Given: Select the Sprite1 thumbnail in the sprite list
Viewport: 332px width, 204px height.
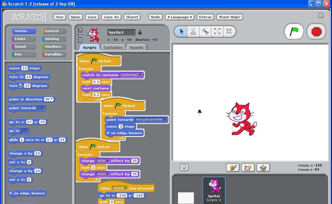Looking at the screenshot, I should tap(214, 189).
